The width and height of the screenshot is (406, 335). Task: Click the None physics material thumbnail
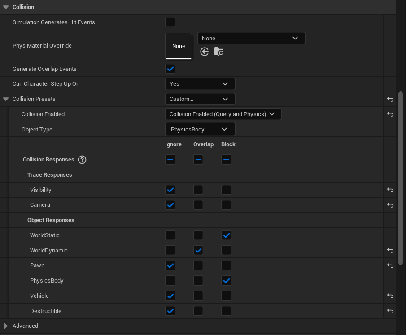(x=179, y=46)
